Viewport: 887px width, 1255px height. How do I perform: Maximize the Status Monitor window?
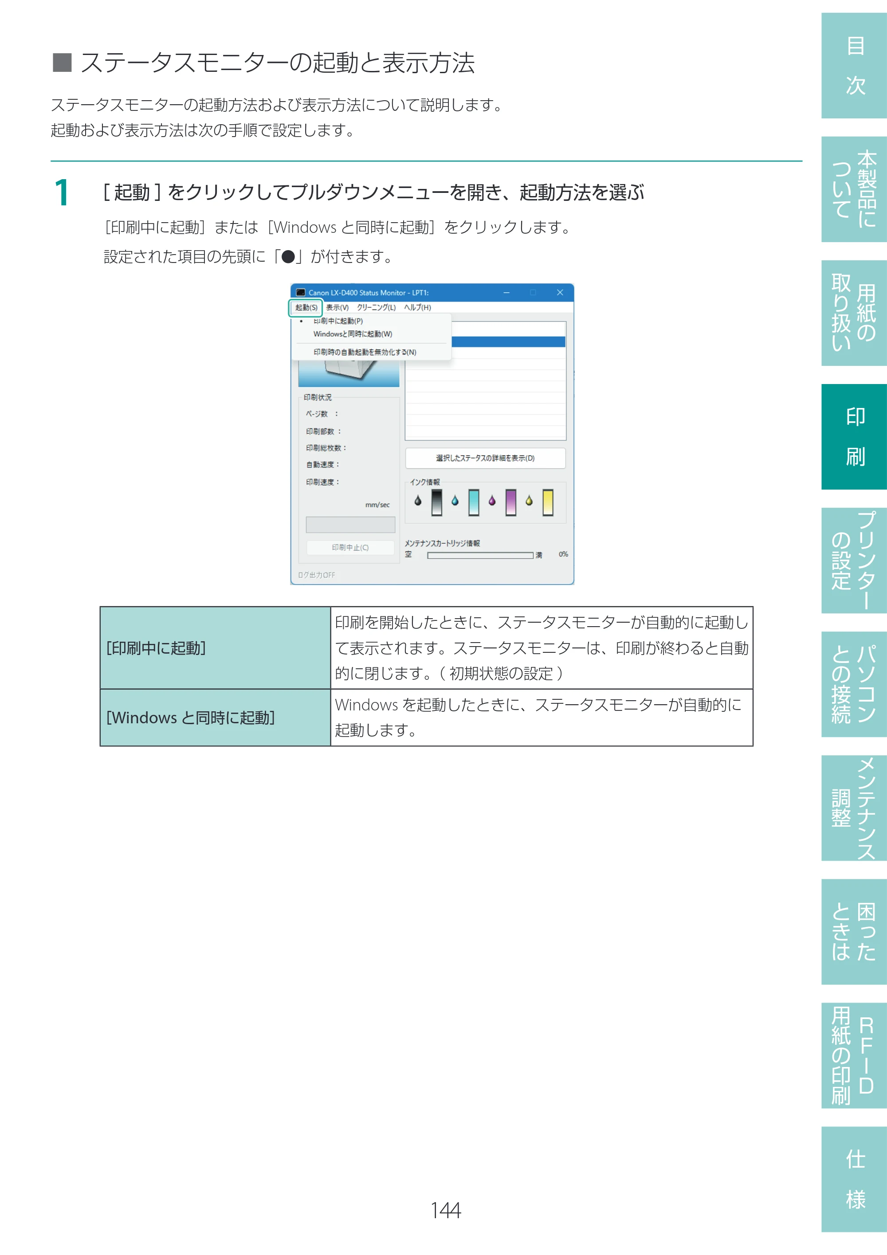coord(533,292)
